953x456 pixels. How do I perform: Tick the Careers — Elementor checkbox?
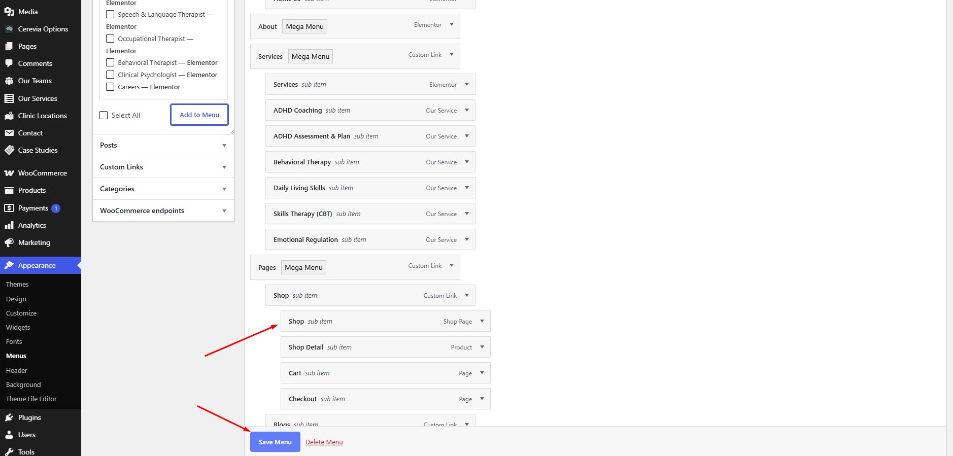click(x=110, y=87)
